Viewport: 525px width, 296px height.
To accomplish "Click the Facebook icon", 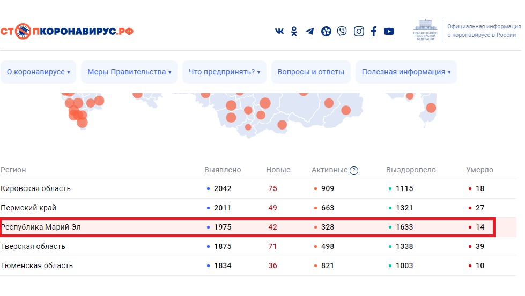I will [x=374, y=32].
